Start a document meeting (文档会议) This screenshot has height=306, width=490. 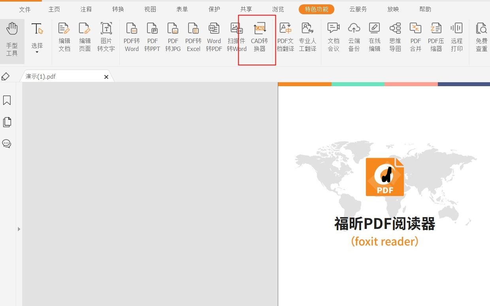334,38
